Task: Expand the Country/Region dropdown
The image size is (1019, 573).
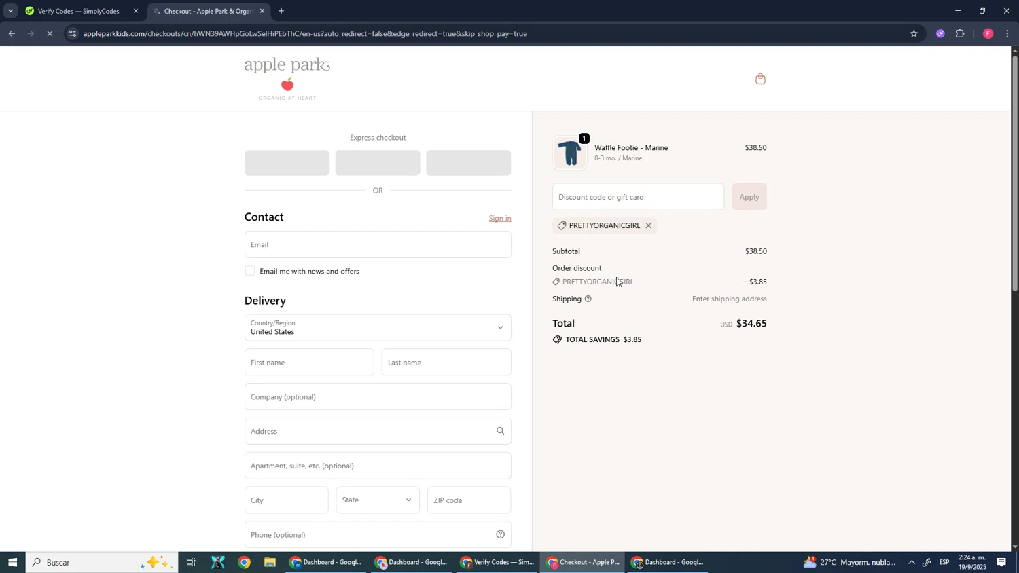Action: point(378,327)
